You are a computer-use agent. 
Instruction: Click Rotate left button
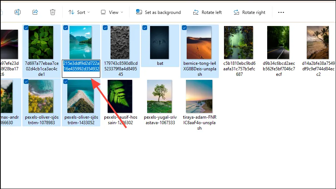[207, 12]
